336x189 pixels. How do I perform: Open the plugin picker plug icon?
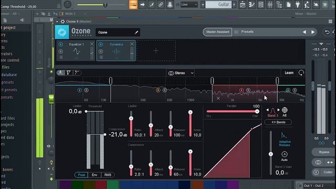point(298,5)
